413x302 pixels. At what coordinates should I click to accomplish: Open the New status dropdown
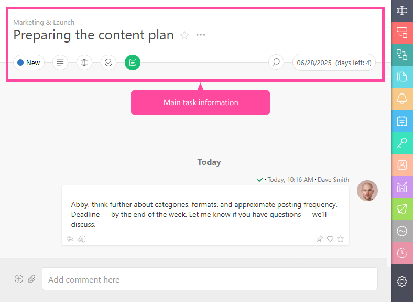click(x=29, y=63)
